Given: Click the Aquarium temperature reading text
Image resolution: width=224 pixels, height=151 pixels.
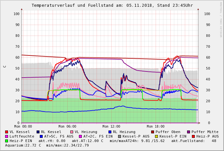Looking at the screenshot, I should [23, 145].
